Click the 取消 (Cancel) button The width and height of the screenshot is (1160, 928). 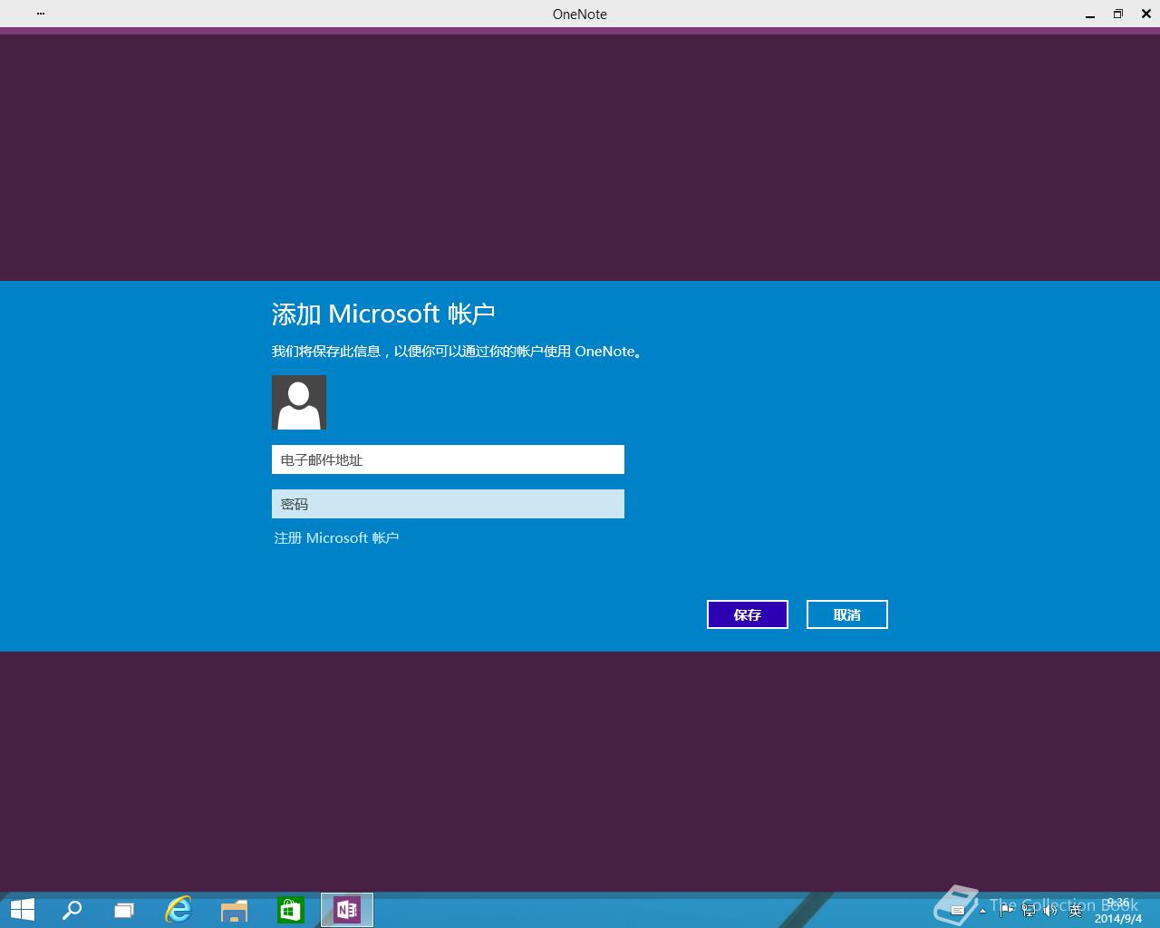(x=846, y=614)
